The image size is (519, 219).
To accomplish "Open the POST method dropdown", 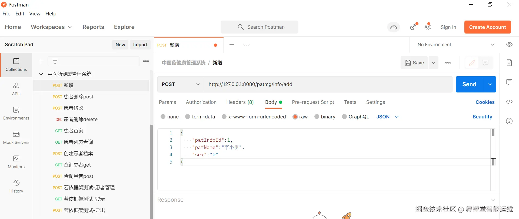I will click(181, 84).
